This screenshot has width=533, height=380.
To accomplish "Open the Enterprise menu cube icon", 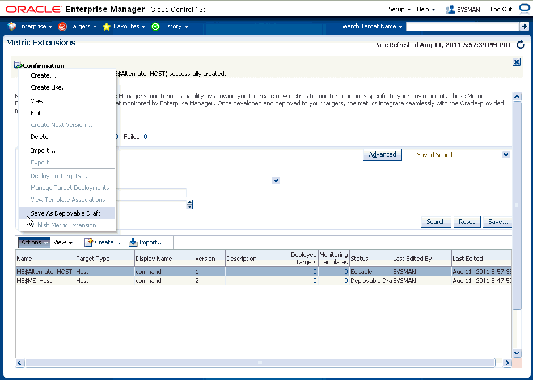I will pyautogui.click(x=11, y=27).
